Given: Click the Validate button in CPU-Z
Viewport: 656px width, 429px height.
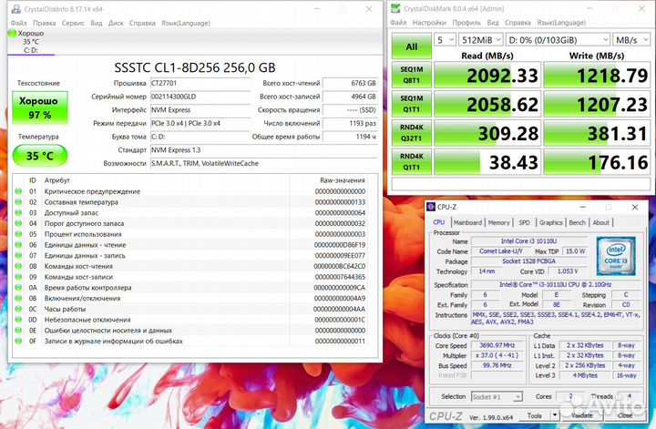Looking at the screenshot, I should pyautogui.click(x=582, y=415).
